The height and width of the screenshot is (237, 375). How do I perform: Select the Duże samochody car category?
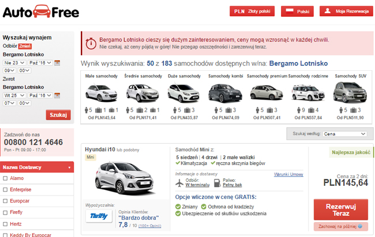click(184, 97)
